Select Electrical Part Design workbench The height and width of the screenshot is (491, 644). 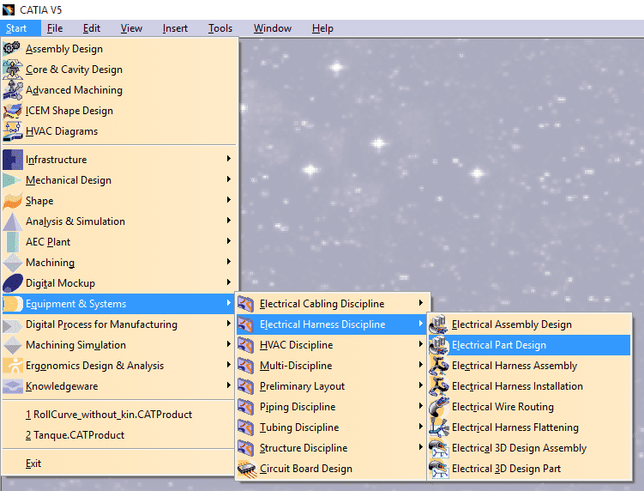[529, 345]
